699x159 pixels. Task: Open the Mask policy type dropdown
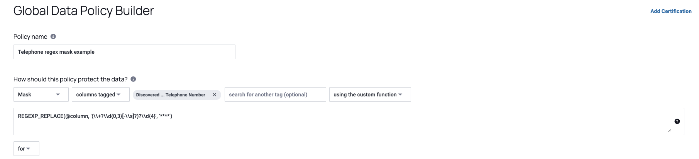tap(38, 94)
